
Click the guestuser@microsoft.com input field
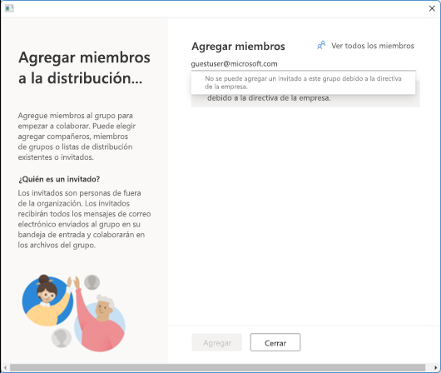pos(303,64)
